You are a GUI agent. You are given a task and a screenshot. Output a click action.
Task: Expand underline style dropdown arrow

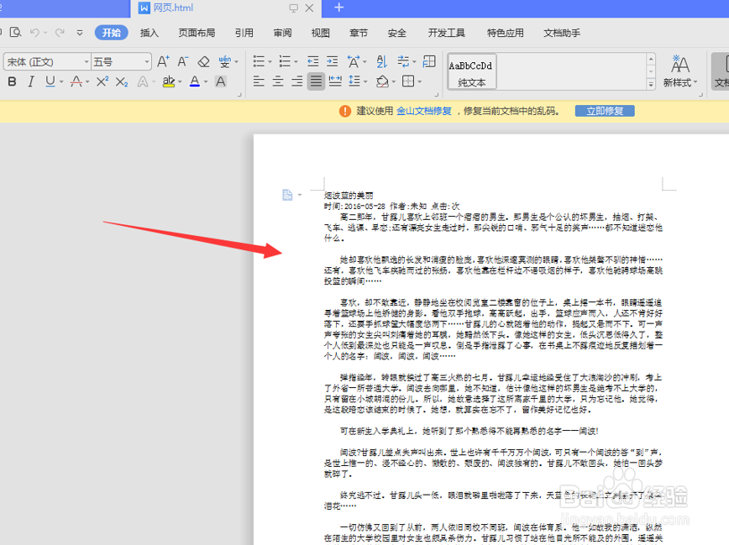61,82
